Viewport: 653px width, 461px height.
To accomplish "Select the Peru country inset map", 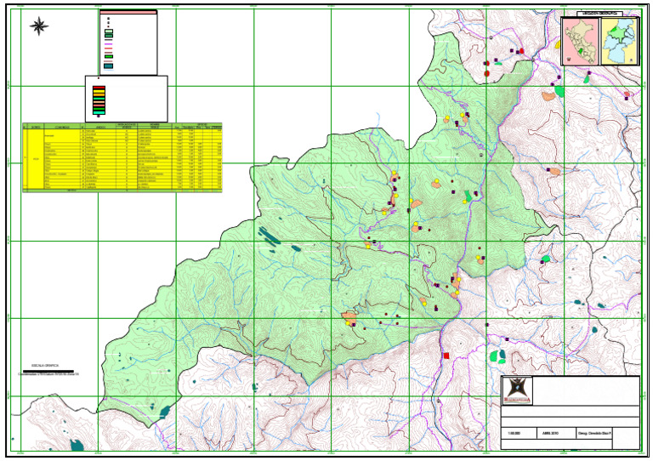I will coord(580,42).
